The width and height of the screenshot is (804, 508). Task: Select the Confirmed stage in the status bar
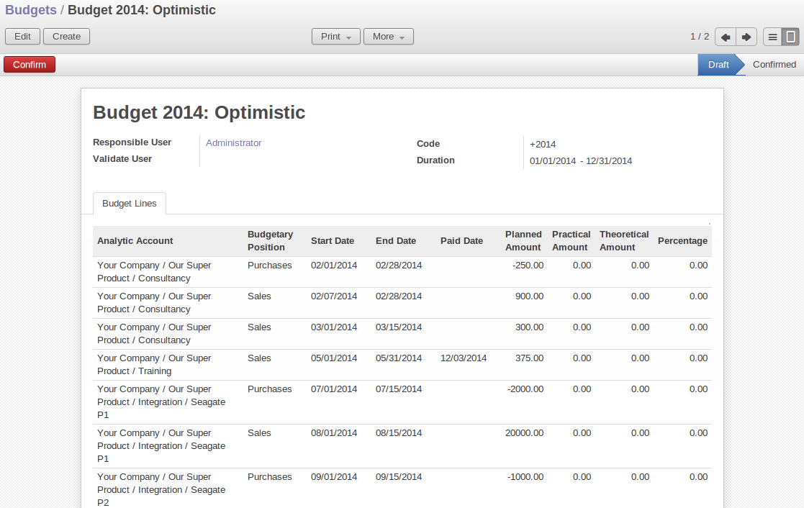(774, 64)
